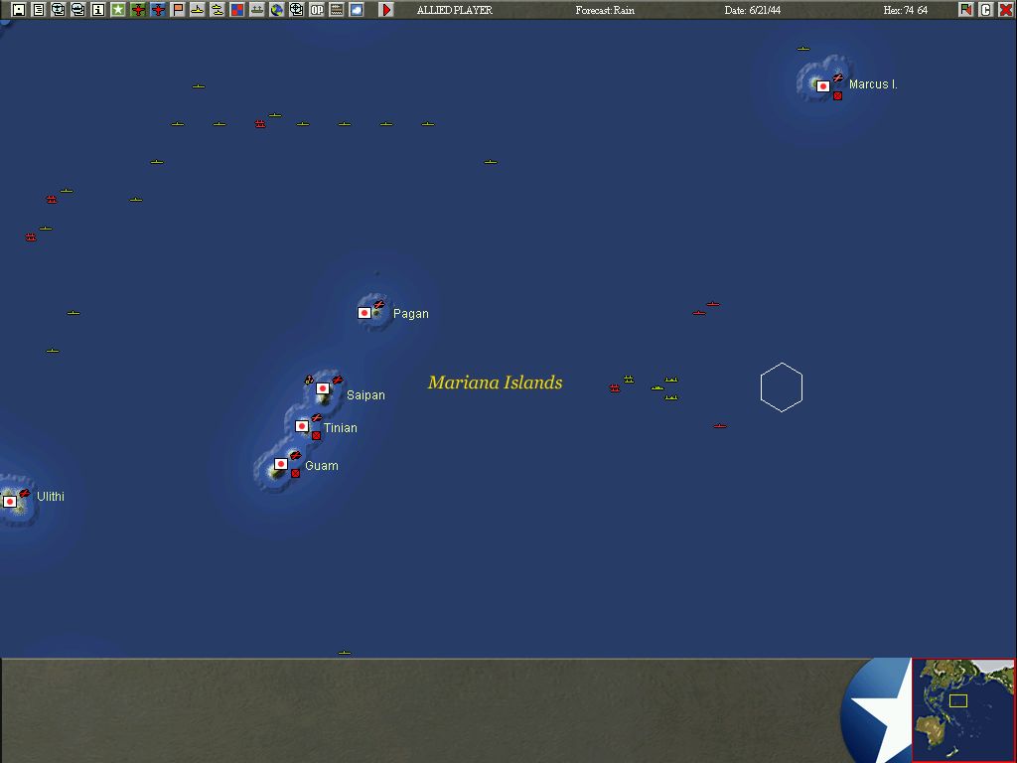The height and width of the screenshot is (763, 1017).
Task: Click the red X exit icon
Action: tap(1006, 10)
